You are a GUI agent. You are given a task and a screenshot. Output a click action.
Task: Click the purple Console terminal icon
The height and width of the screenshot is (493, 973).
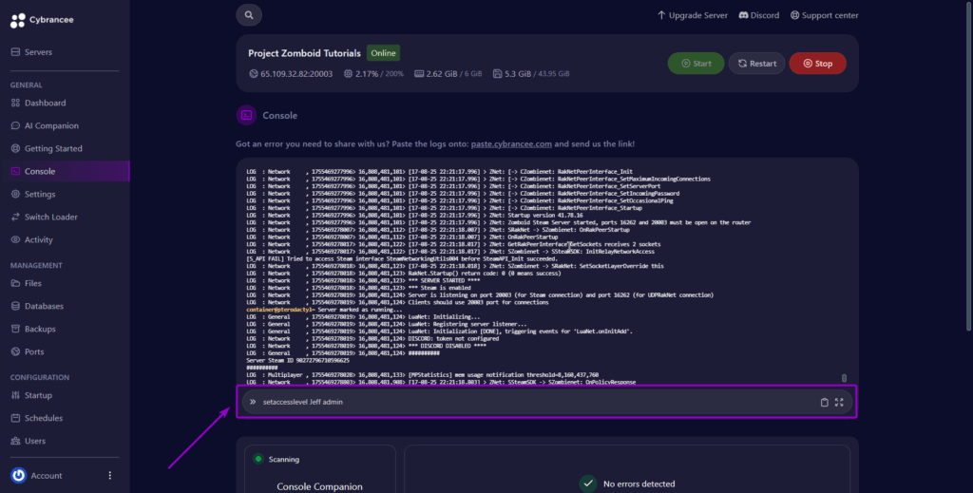[246, 115]
